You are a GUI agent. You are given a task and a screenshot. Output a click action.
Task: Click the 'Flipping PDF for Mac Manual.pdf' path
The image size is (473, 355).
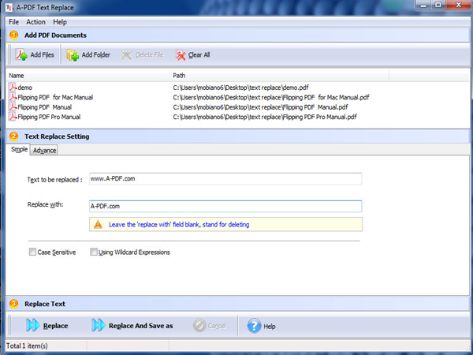(x=271, y=97)
